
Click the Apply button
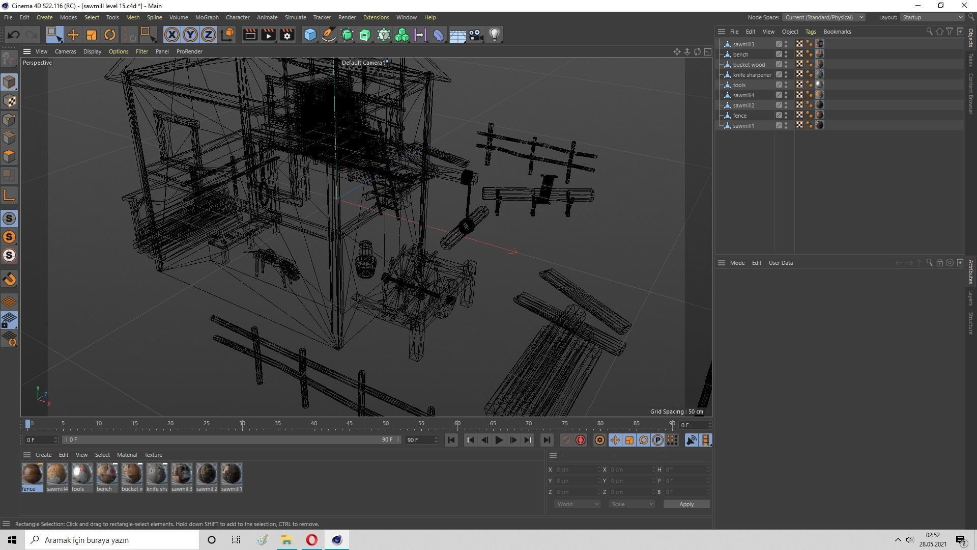(x=686, y=504)
